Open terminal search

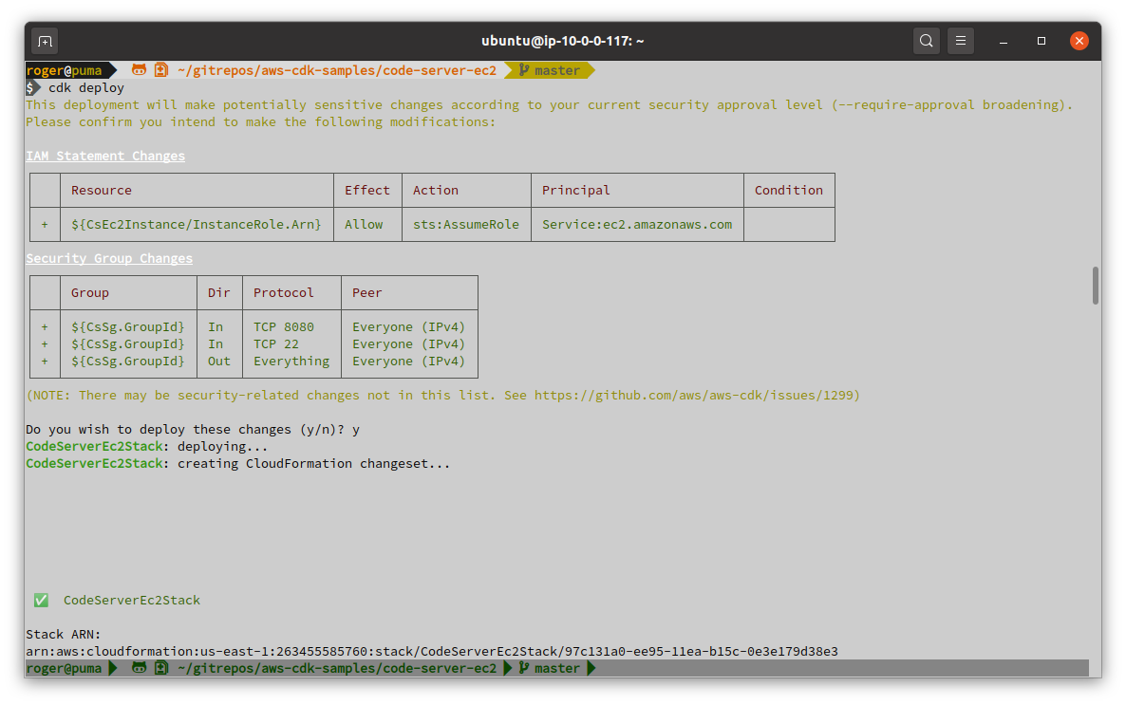coord(927,41)
